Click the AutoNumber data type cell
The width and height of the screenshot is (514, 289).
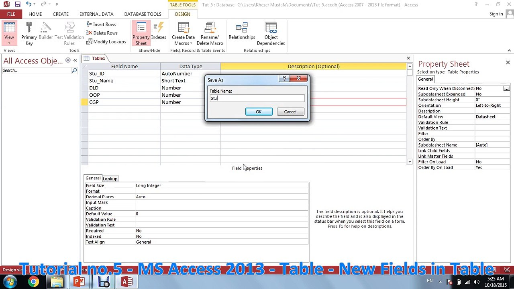190,74
